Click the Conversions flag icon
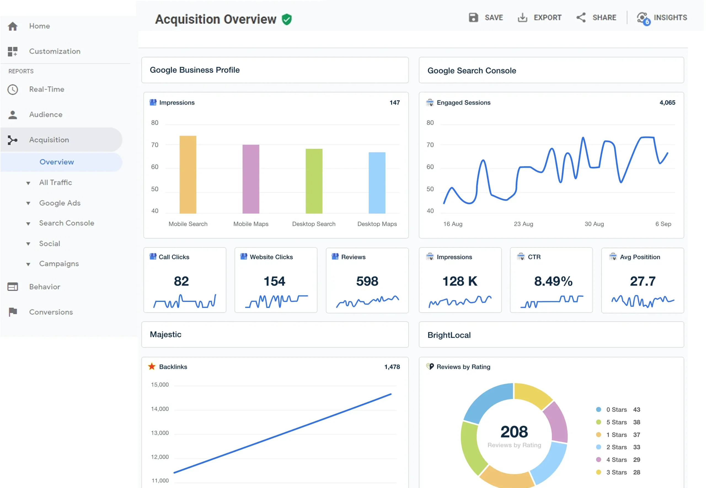This screenshot has width=706, height=488. point(12,312)
